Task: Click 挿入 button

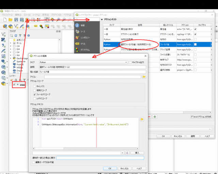Action: coord(137,153)
